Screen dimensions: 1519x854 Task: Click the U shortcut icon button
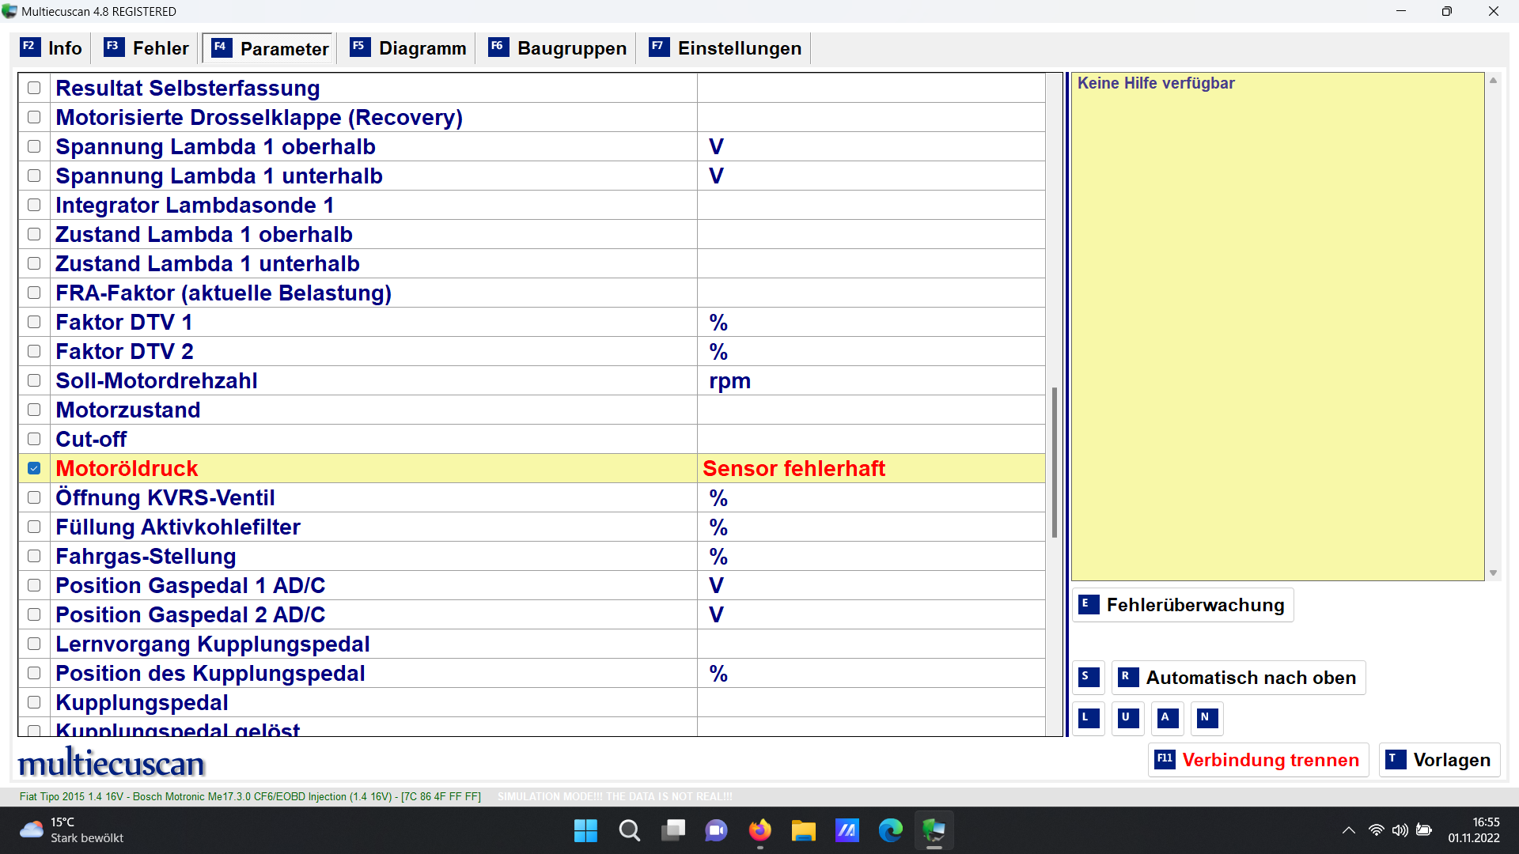[1128, 719]
